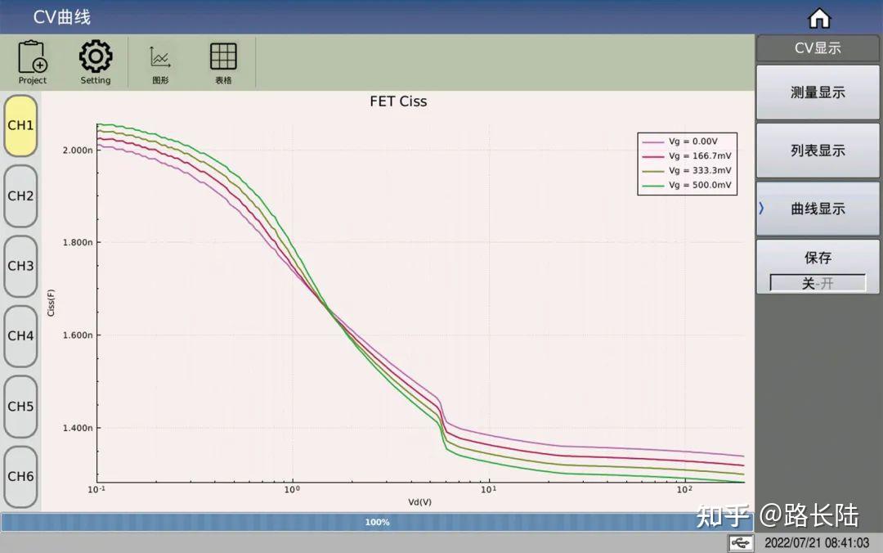Click the CV显示 header button

(x=818, y=48)
